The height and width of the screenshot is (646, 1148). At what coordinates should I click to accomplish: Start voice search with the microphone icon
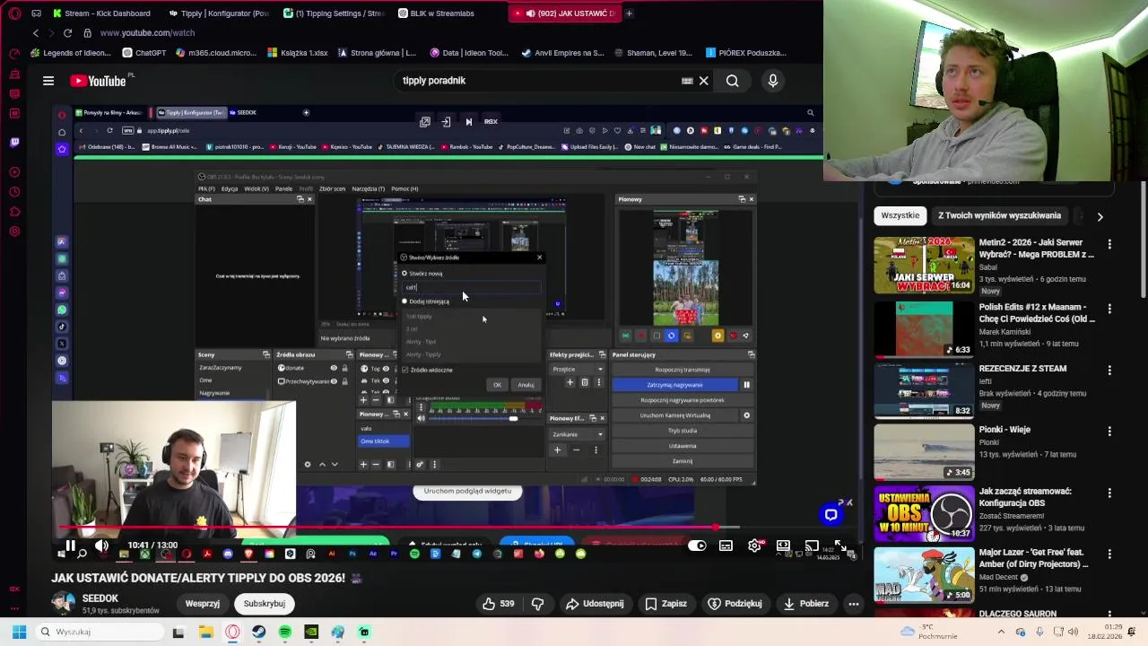(772, 81)
